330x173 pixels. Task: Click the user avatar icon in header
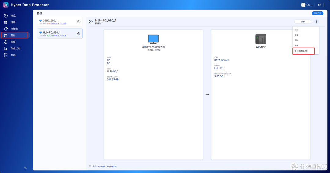coord(303,5)
